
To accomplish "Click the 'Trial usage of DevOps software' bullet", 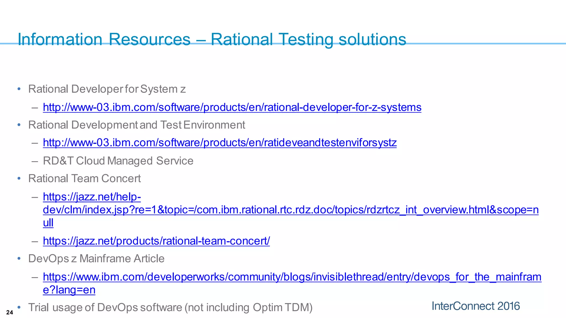I will pos(170,308).
